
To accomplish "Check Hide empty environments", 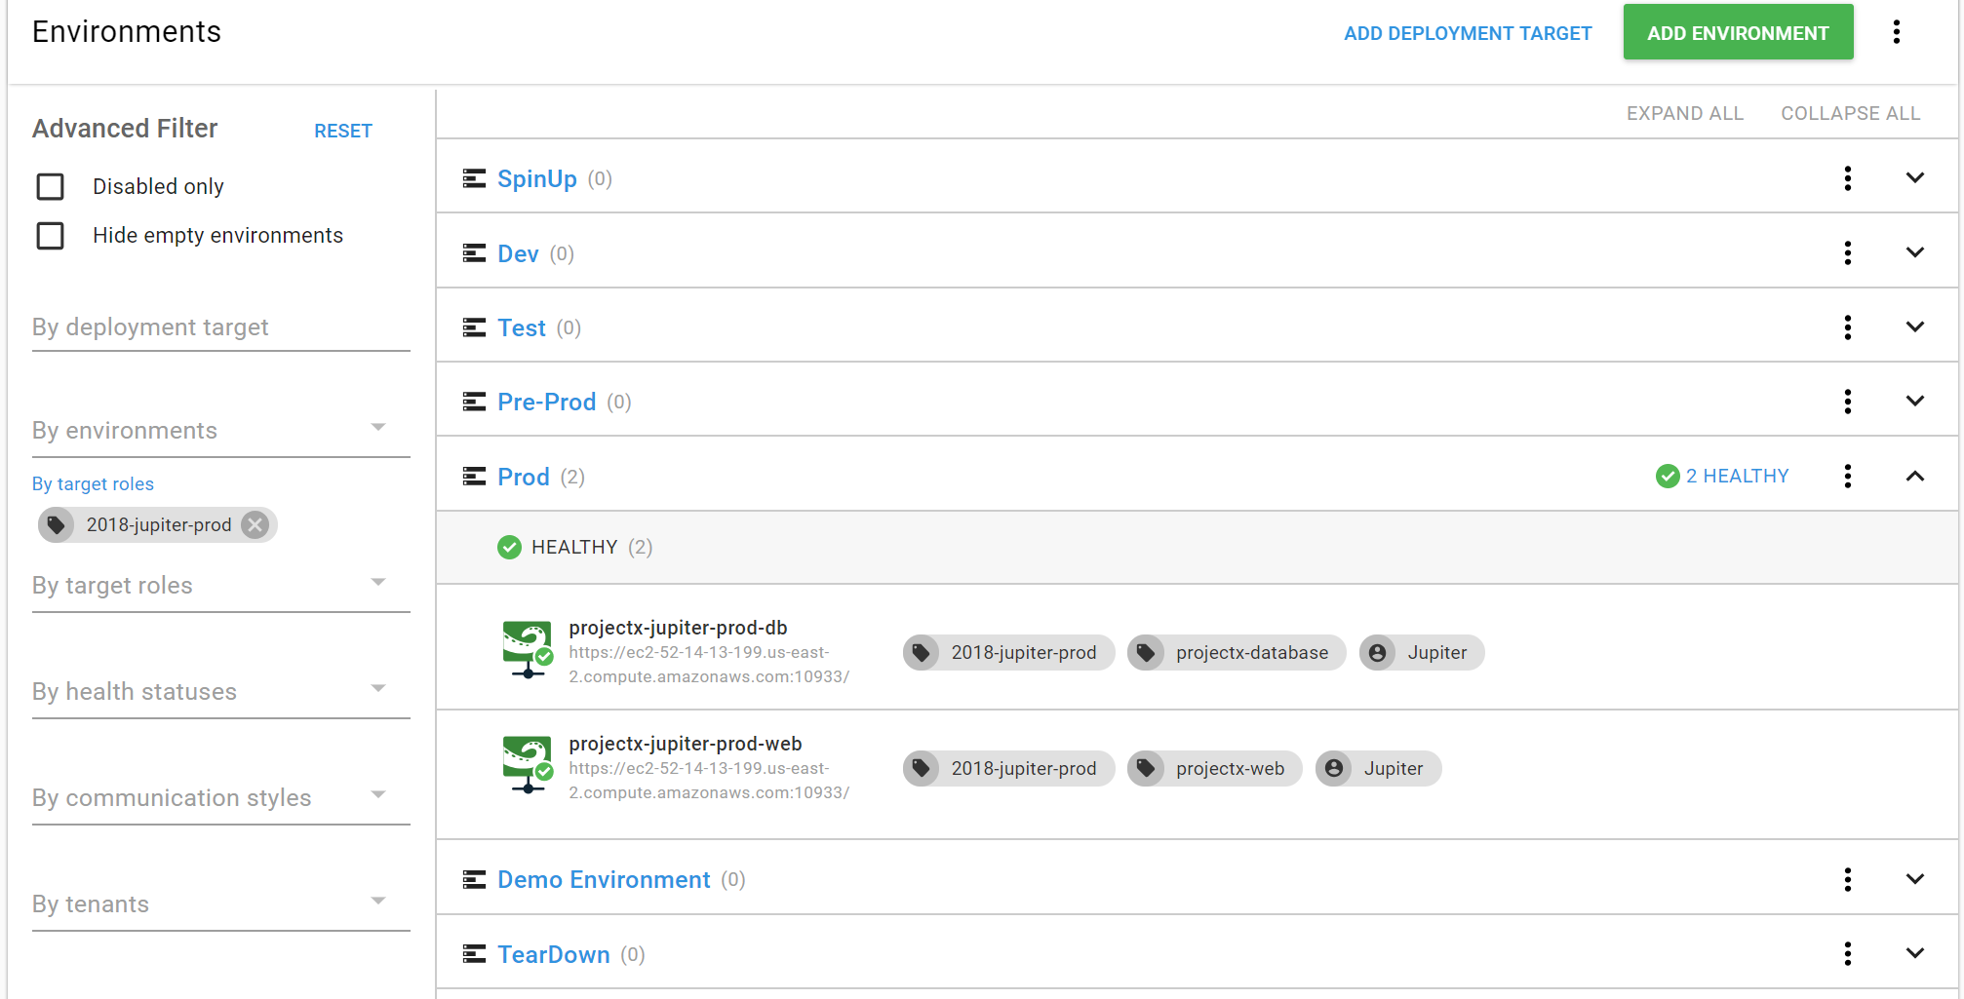I will (x=51, y=236).
